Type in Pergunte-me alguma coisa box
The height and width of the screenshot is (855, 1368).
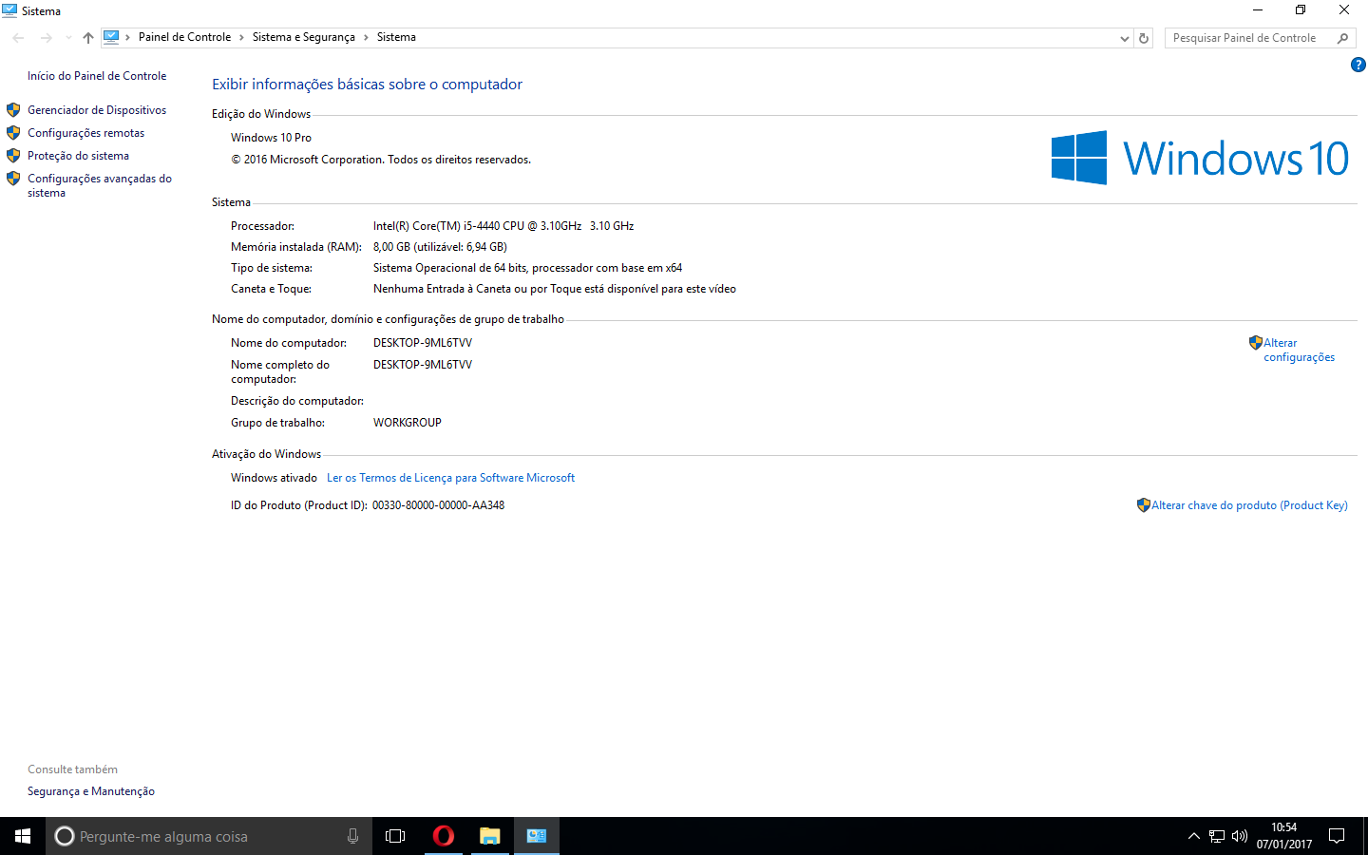tap(209, 836)
